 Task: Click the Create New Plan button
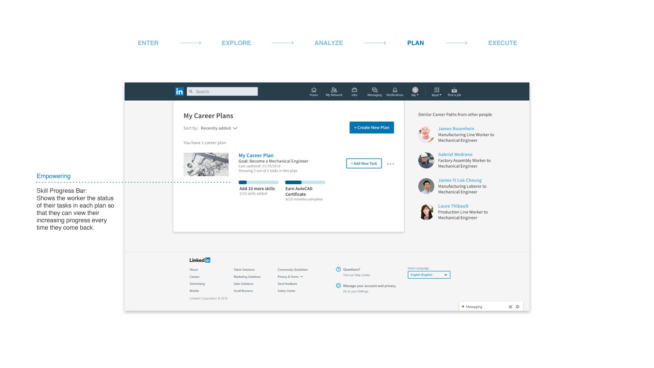tap(371, 127)
